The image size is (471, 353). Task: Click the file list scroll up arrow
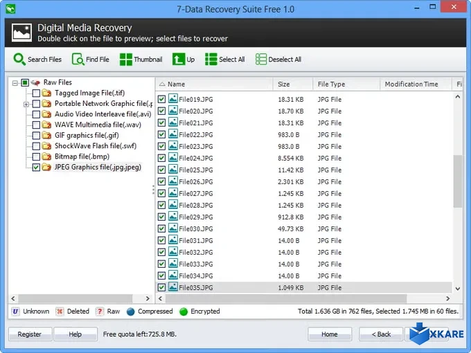coord(457,97)
